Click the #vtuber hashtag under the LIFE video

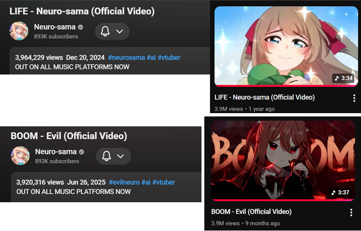(x=169, y=58)
